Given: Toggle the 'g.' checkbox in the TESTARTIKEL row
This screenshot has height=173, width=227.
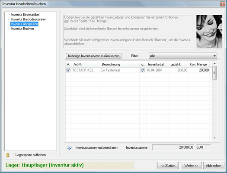Looking at the screenshot, I should coord(143,70).
